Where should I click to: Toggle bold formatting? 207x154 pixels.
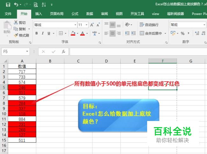point(37,33)
